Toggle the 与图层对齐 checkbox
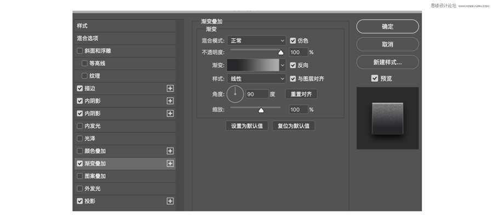The image size is (493, 218). (293, 79)
